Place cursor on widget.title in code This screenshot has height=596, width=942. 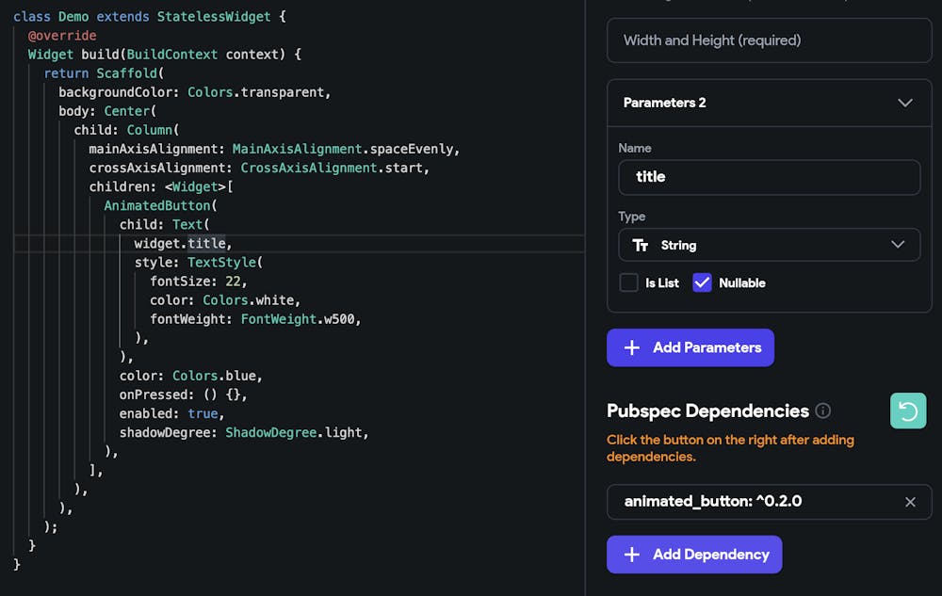(x=181, y=243)
